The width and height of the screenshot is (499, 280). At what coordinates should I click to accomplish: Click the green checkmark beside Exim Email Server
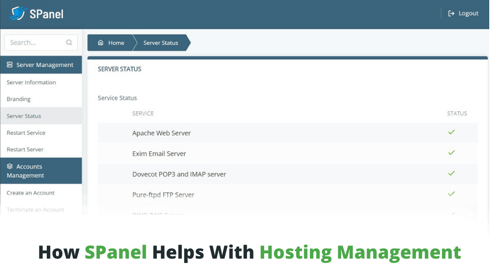coord(451,153)
